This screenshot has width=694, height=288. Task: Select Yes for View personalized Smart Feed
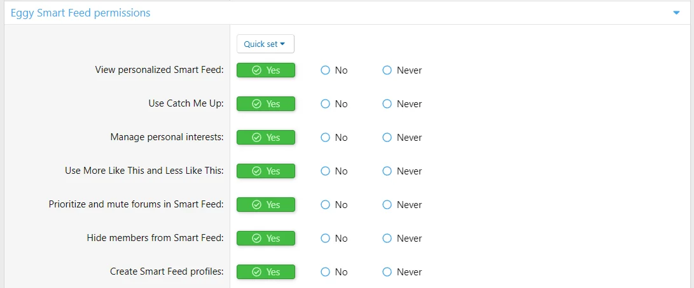coord(265,70)
